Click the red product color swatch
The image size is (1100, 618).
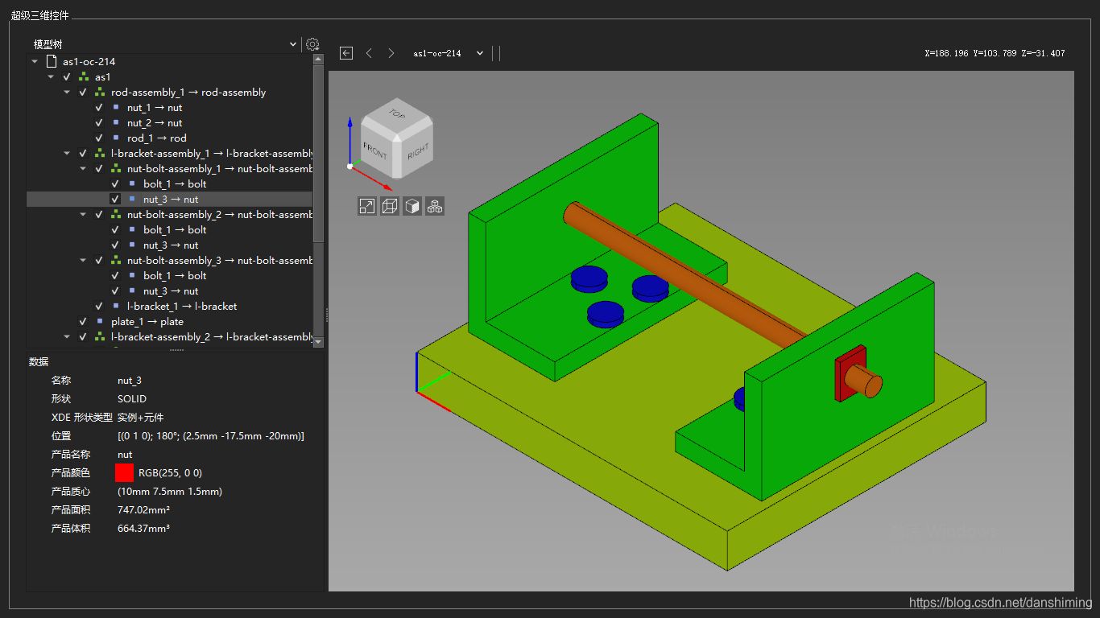tap(124, 472)
